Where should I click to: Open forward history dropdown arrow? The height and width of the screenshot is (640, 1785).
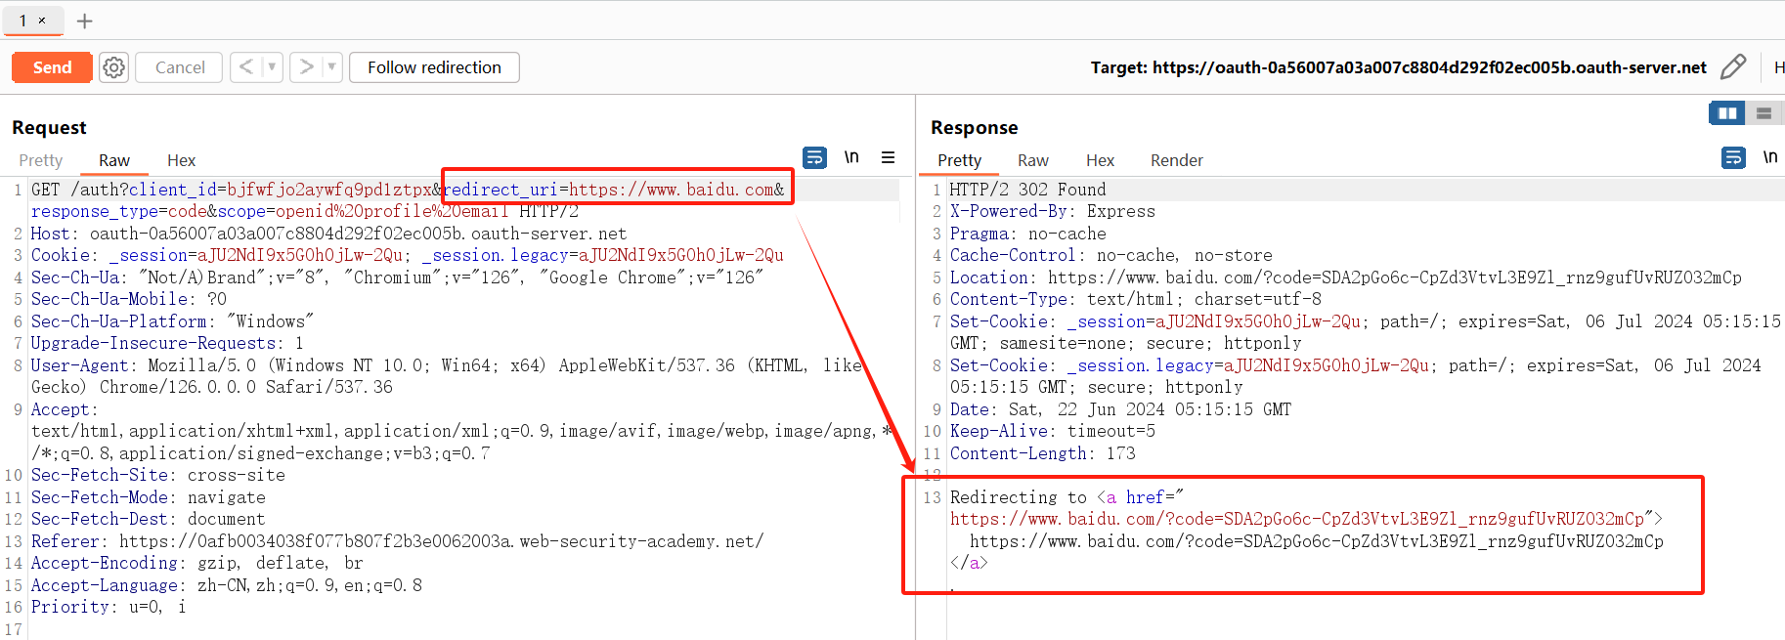tap(332, 66)
